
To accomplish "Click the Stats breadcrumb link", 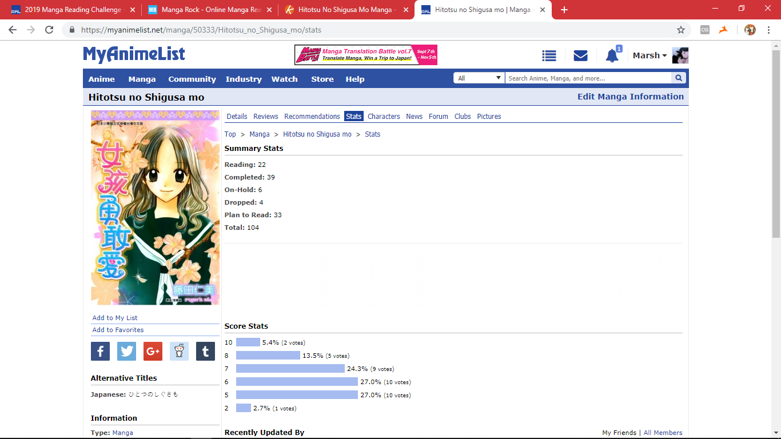I will click(373, 134).
